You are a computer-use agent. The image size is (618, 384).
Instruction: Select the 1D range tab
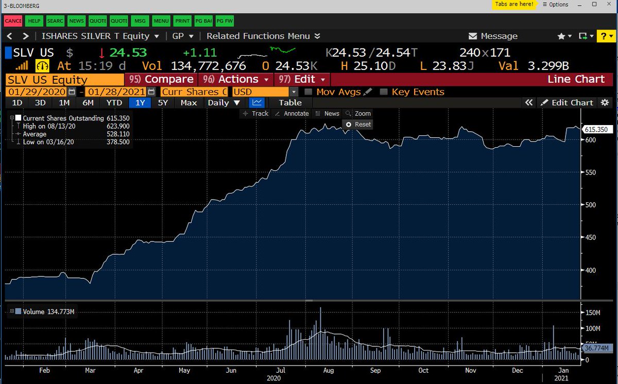coord(17,102)
